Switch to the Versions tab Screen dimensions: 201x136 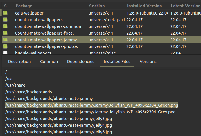148,62
